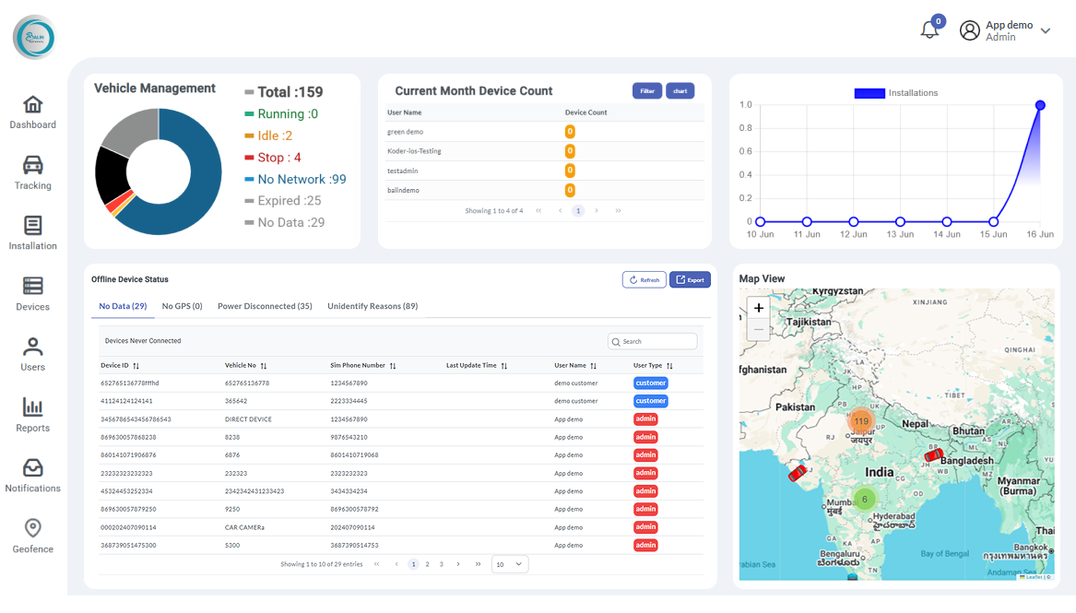Click vehicle number CAR CAMERa
Image resolution: width=1076 pixels, height=613 pixels.
244,528
